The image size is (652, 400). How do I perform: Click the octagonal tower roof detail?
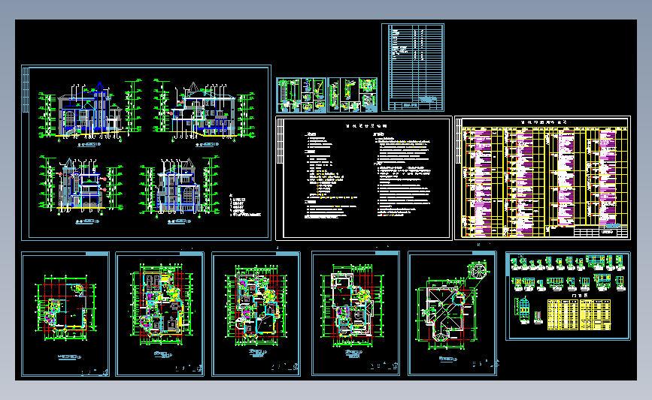tap(478, 270)
